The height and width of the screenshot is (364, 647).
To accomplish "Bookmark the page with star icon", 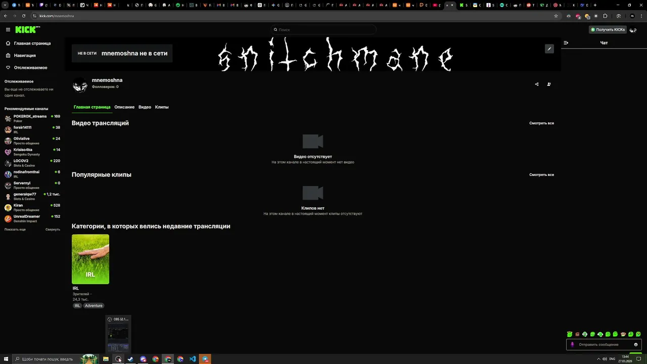I will pos(556,16).
